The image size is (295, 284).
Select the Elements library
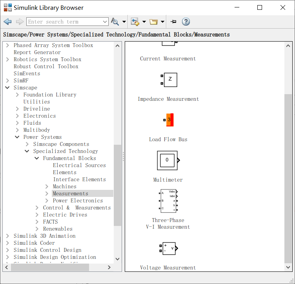point(64,173)
